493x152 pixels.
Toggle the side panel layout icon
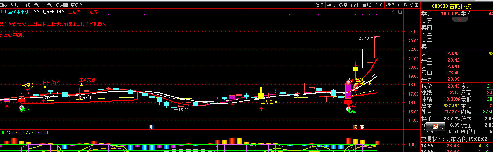click(400, 12)
